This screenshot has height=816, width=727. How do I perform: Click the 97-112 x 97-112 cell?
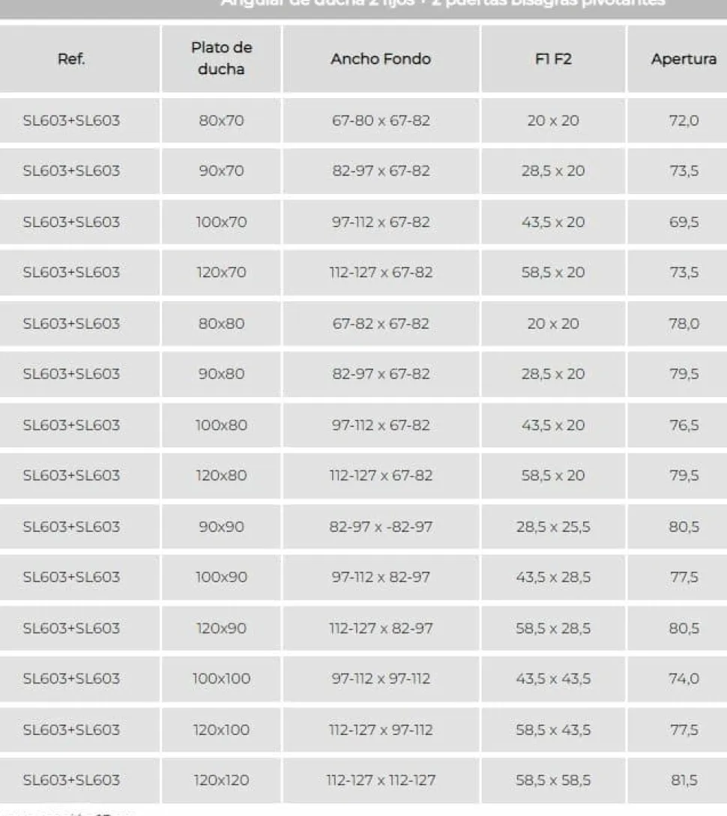(x=381, y=679)
